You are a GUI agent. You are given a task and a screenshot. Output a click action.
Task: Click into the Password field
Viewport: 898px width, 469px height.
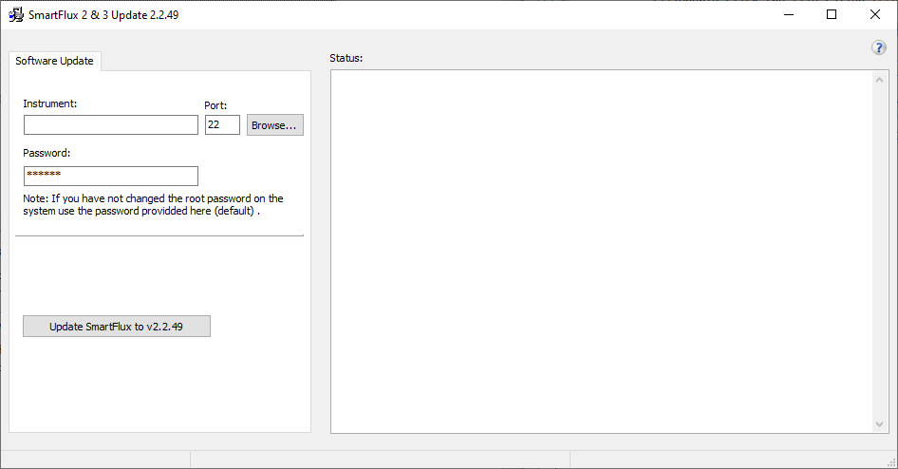pyautogui.click(x=111, y=176)
